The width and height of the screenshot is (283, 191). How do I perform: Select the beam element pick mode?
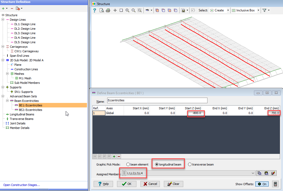coord(128,164)
